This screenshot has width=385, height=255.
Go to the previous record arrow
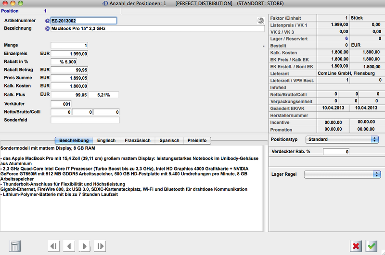coord(69,246)
